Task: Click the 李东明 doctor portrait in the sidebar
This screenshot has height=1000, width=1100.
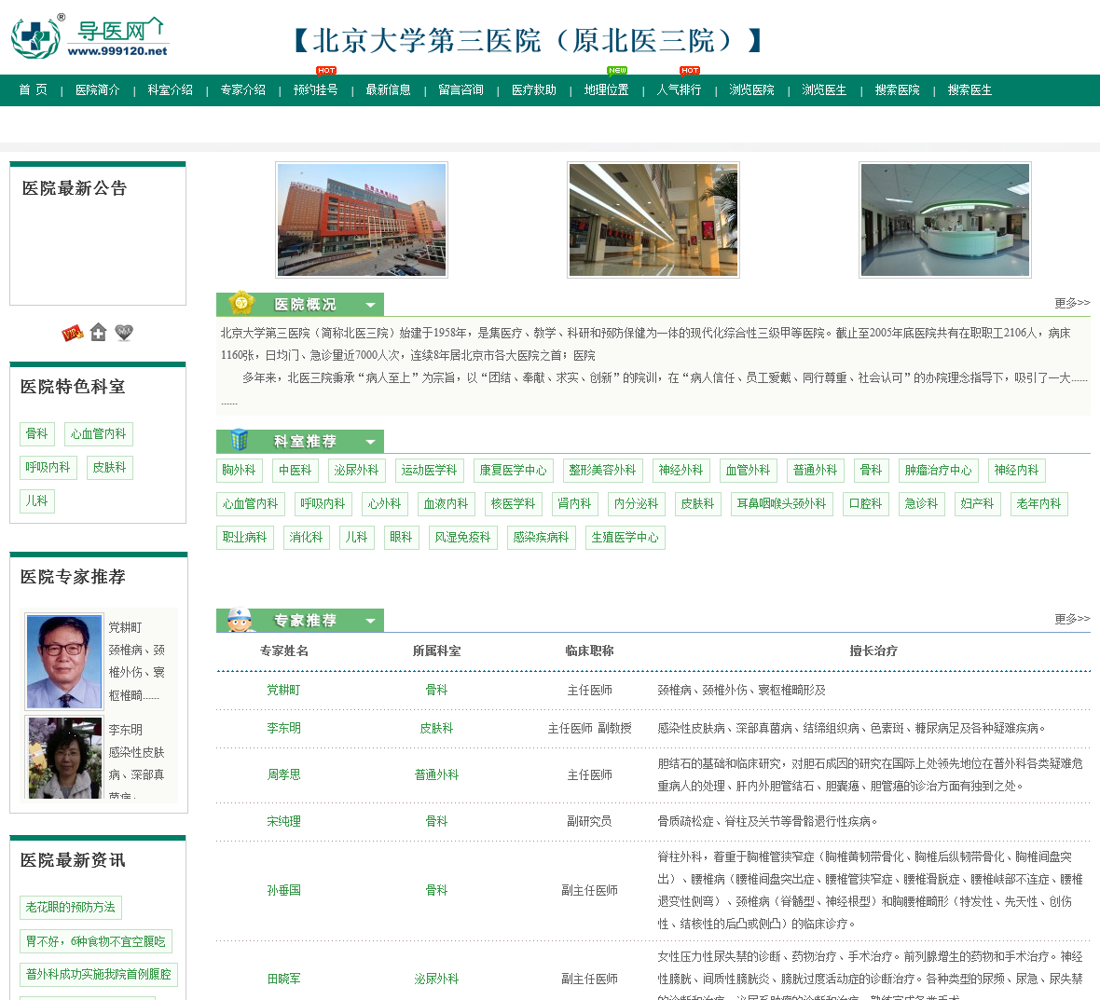Action: click(x=63, y=758)
